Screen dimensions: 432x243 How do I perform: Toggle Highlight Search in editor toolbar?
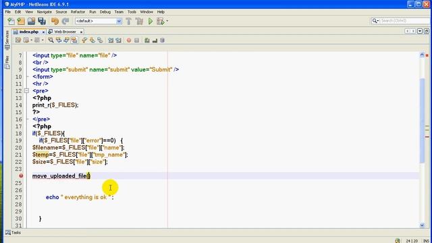pos(74,40)
